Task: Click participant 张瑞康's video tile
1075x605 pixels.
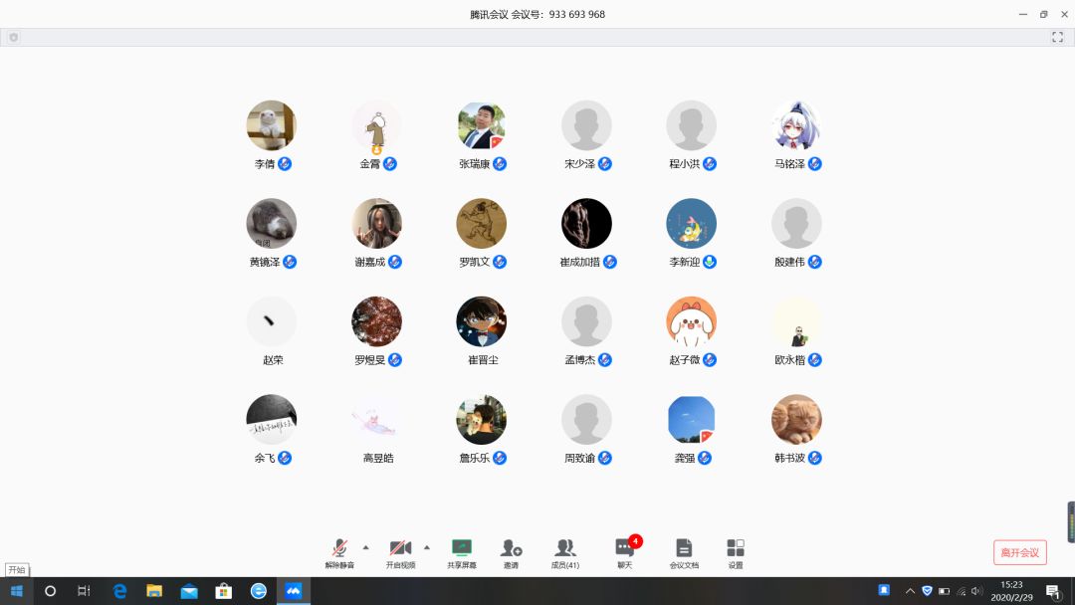Action: [x=482, y=125]
